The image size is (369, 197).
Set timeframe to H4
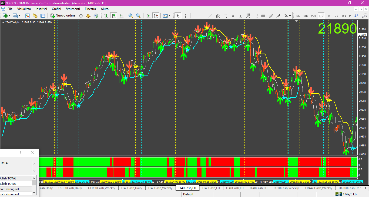coord(328,16)
